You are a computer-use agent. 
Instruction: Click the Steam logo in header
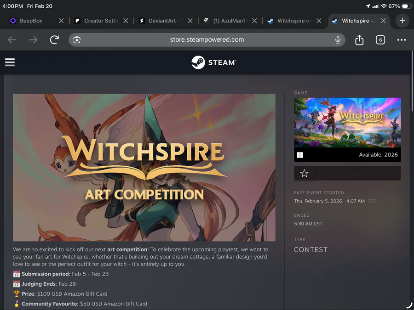pyautogui.click(x=214, y=62)
